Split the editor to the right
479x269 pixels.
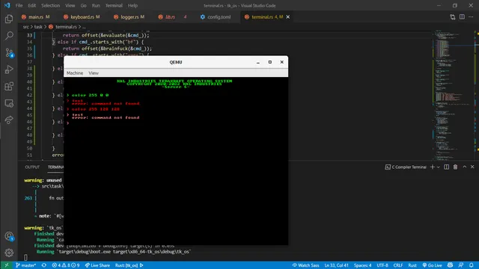pos(462,17)
